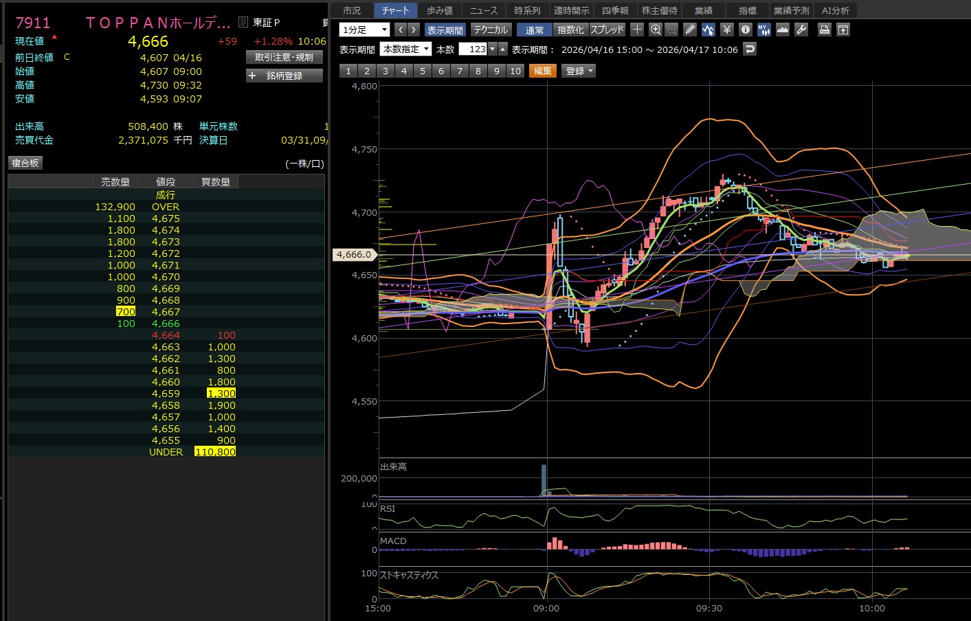
Task: Open the 四季報 tab
Action: click(x=615, y=10)
